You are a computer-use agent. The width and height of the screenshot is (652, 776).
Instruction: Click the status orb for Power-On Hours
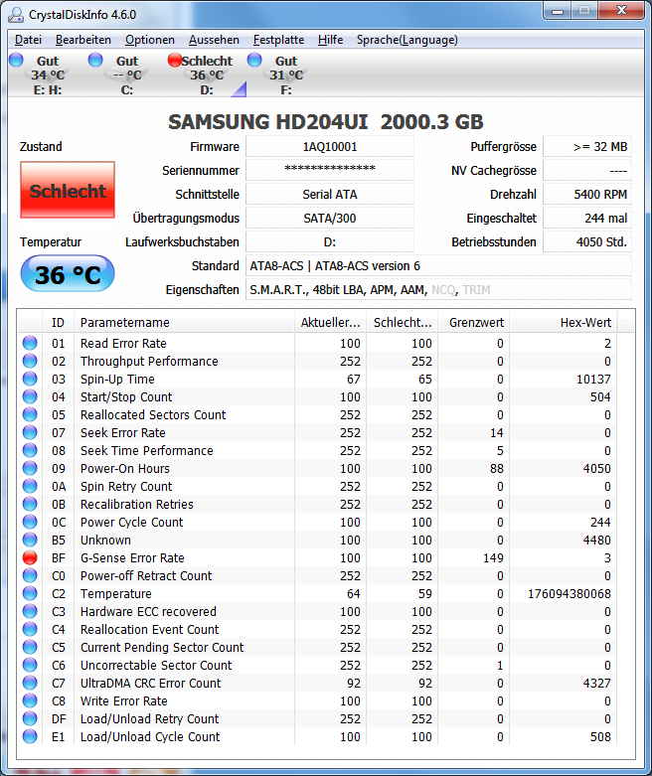point(30,468)
